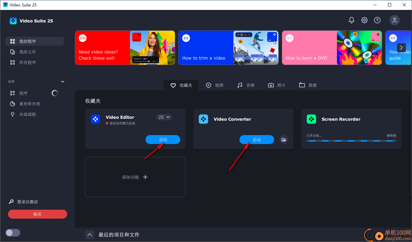Open the notifications bell
This screenshot has height=242, width=412.
coord(352,20)
